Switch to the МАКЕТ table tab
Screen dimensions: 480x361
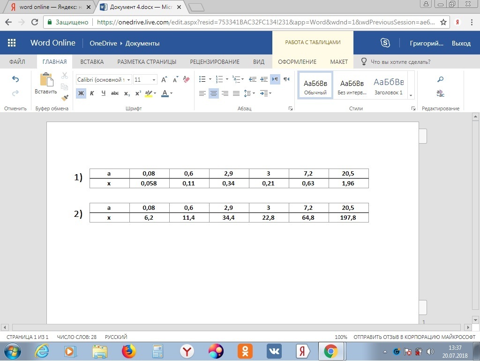pyautogui.click(x=339, y=61)
